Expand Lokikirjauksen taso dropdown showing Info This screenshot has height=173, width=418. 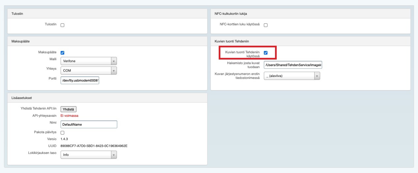coord(89,155)
